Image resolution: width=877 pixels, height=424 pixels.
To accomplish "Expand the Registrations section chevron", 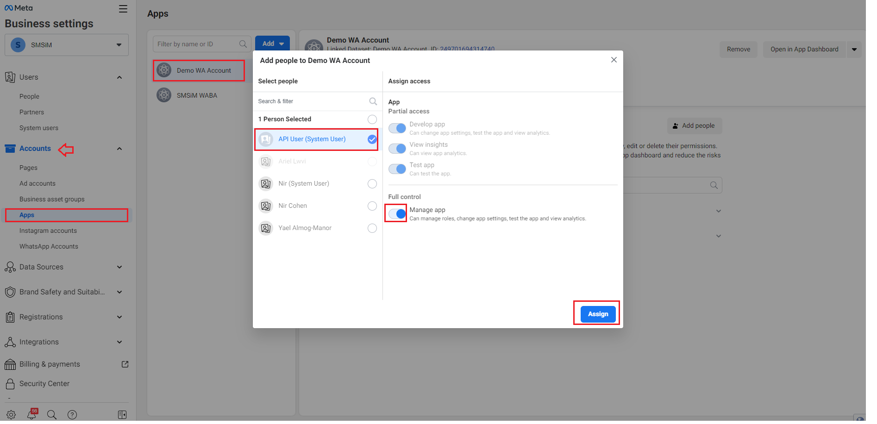I will tap(119, 317).
